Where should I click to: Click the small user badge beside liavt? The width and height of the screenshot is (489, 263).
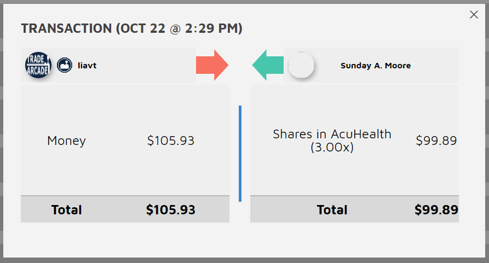(x=65, y=66)
